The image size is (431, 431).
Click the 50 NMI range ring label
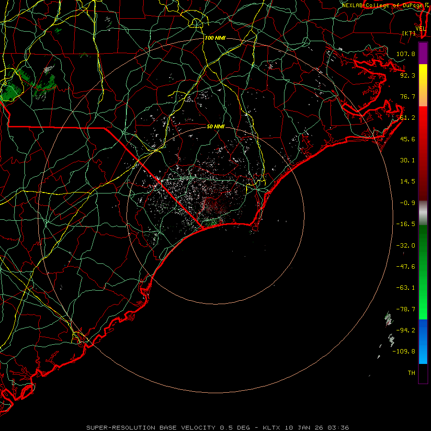pos(216,126)
